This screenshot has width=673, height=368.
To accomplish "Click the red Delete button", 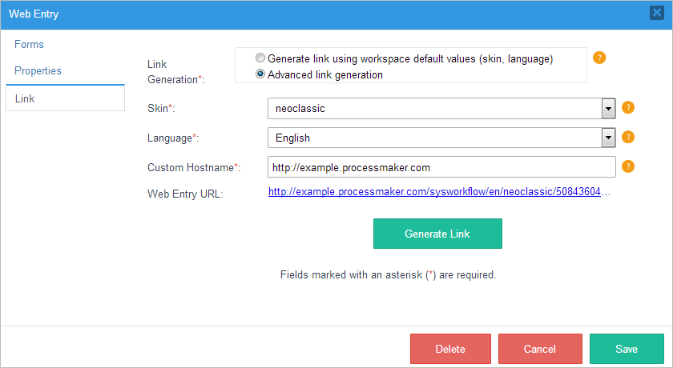I will (450, 349).
